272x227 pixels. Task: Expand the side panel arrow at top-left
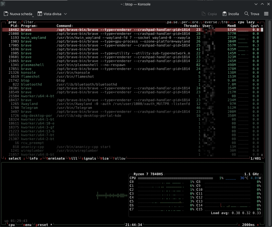coord(3,4)
